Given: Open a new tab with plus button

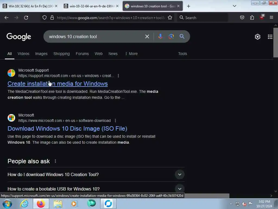Looking at the screenshot, I should point(188,6).
